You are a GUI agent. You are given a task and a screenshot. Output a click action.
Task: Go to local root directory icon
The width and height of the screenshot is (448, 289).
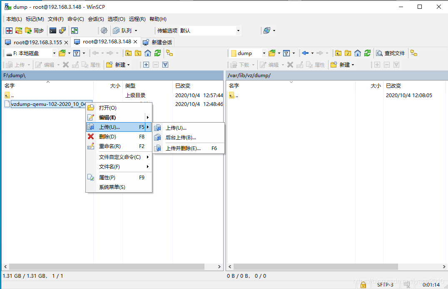tap(138, 53)
